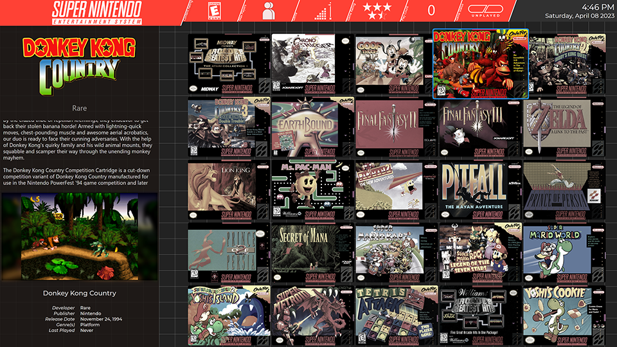Image resolution: width=617 pixels, height=347 pixels.
Task: Select Williams Arcade's Greatest Hits box art
Action: point(480,316)
